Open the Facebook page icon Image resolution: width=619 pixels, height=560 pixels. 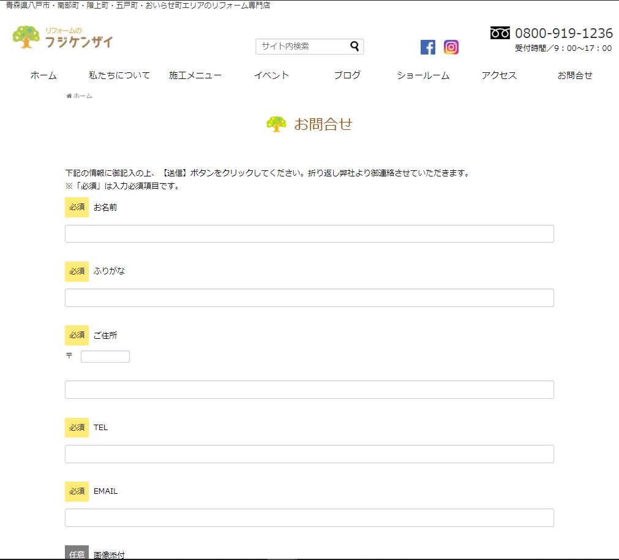[x=427, y=47]
